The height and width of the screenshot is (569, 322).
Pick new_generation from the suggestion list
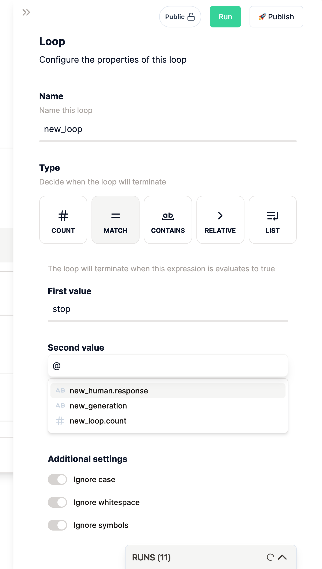tap(168, 406)
